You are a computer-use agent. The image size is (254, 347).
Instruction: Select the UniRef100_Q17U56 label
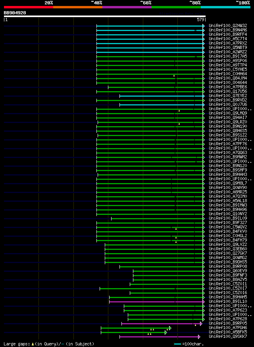pos(228,92)
